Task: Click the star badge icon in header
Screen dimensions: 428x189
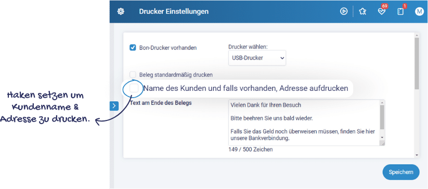Action: point(362,11)
